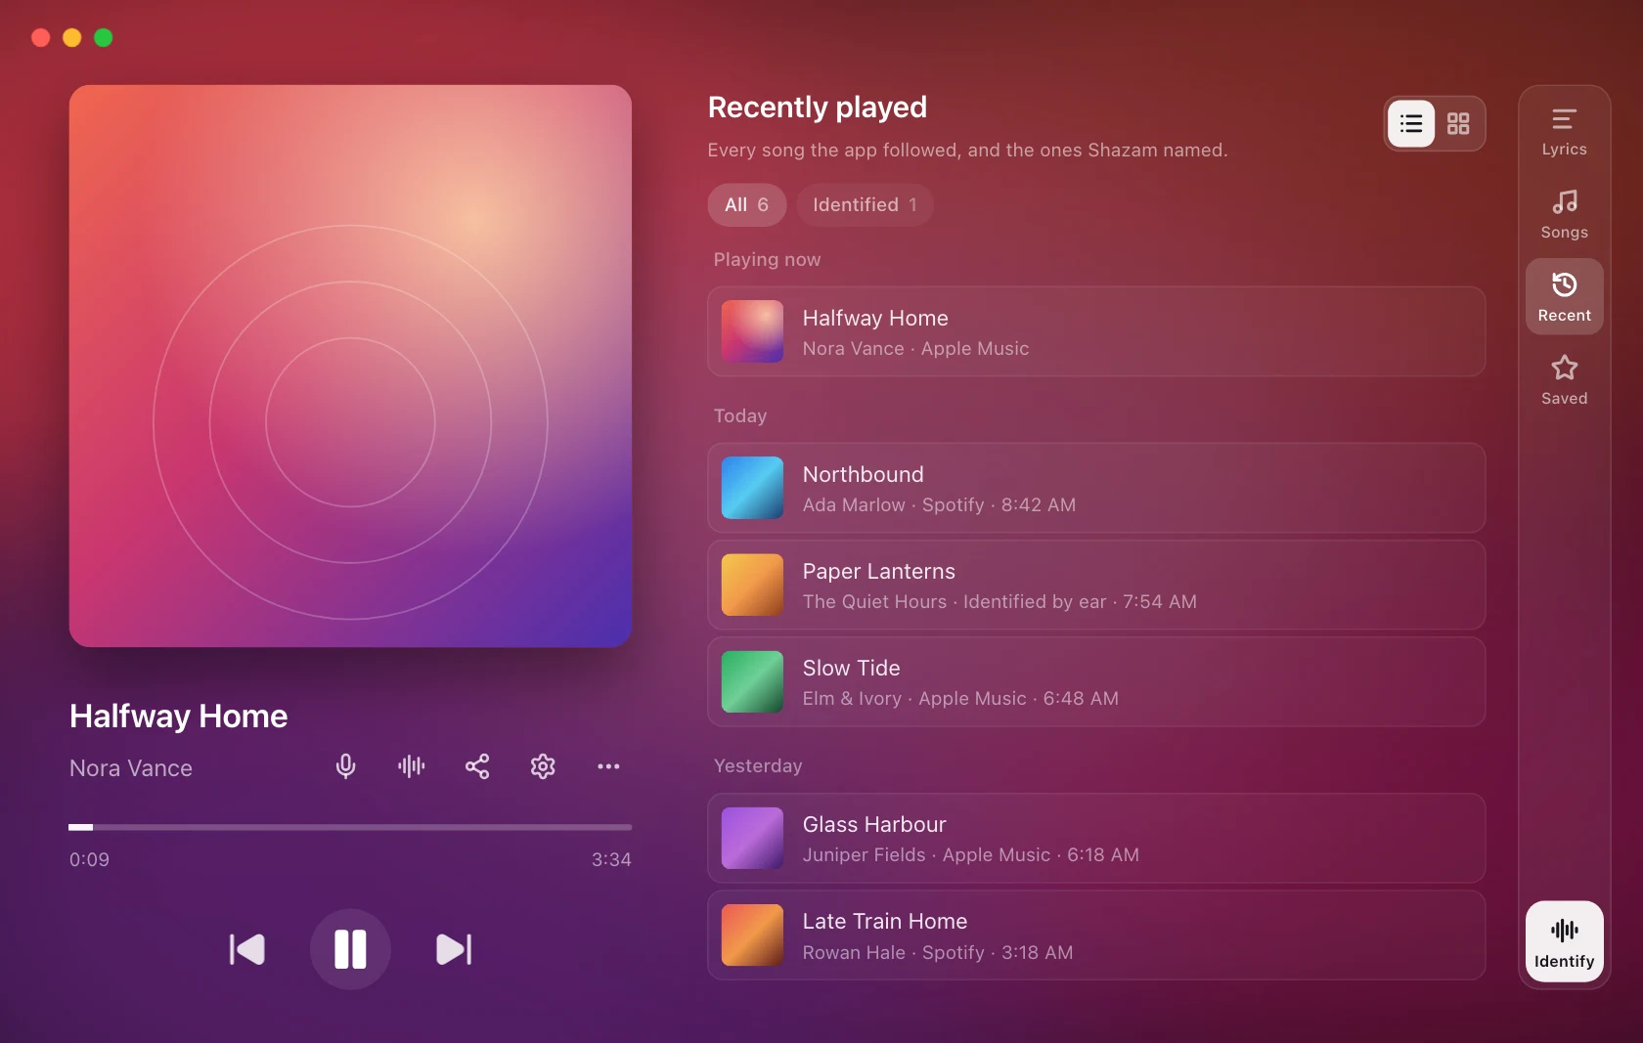Screen dimensions: 1643x1043
Task: Open the Paper Lanterns track row
Action: [x=1096, y=585]
